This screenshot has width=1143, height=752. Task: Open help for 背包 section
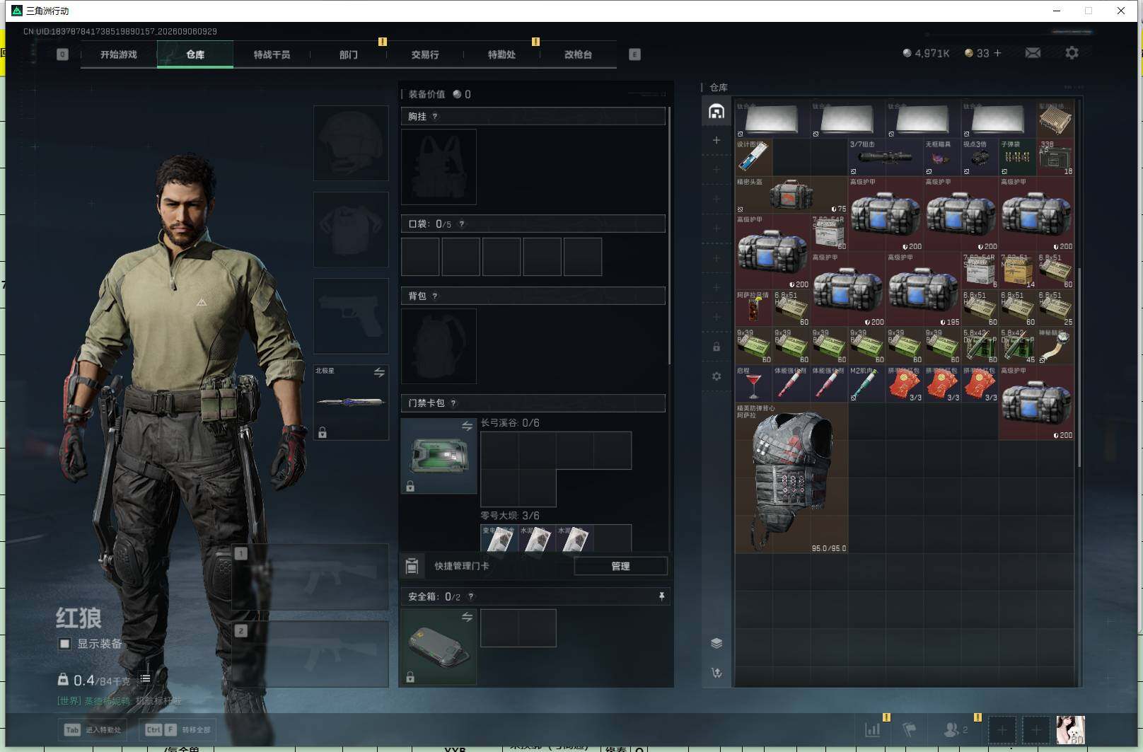(435, 296)
